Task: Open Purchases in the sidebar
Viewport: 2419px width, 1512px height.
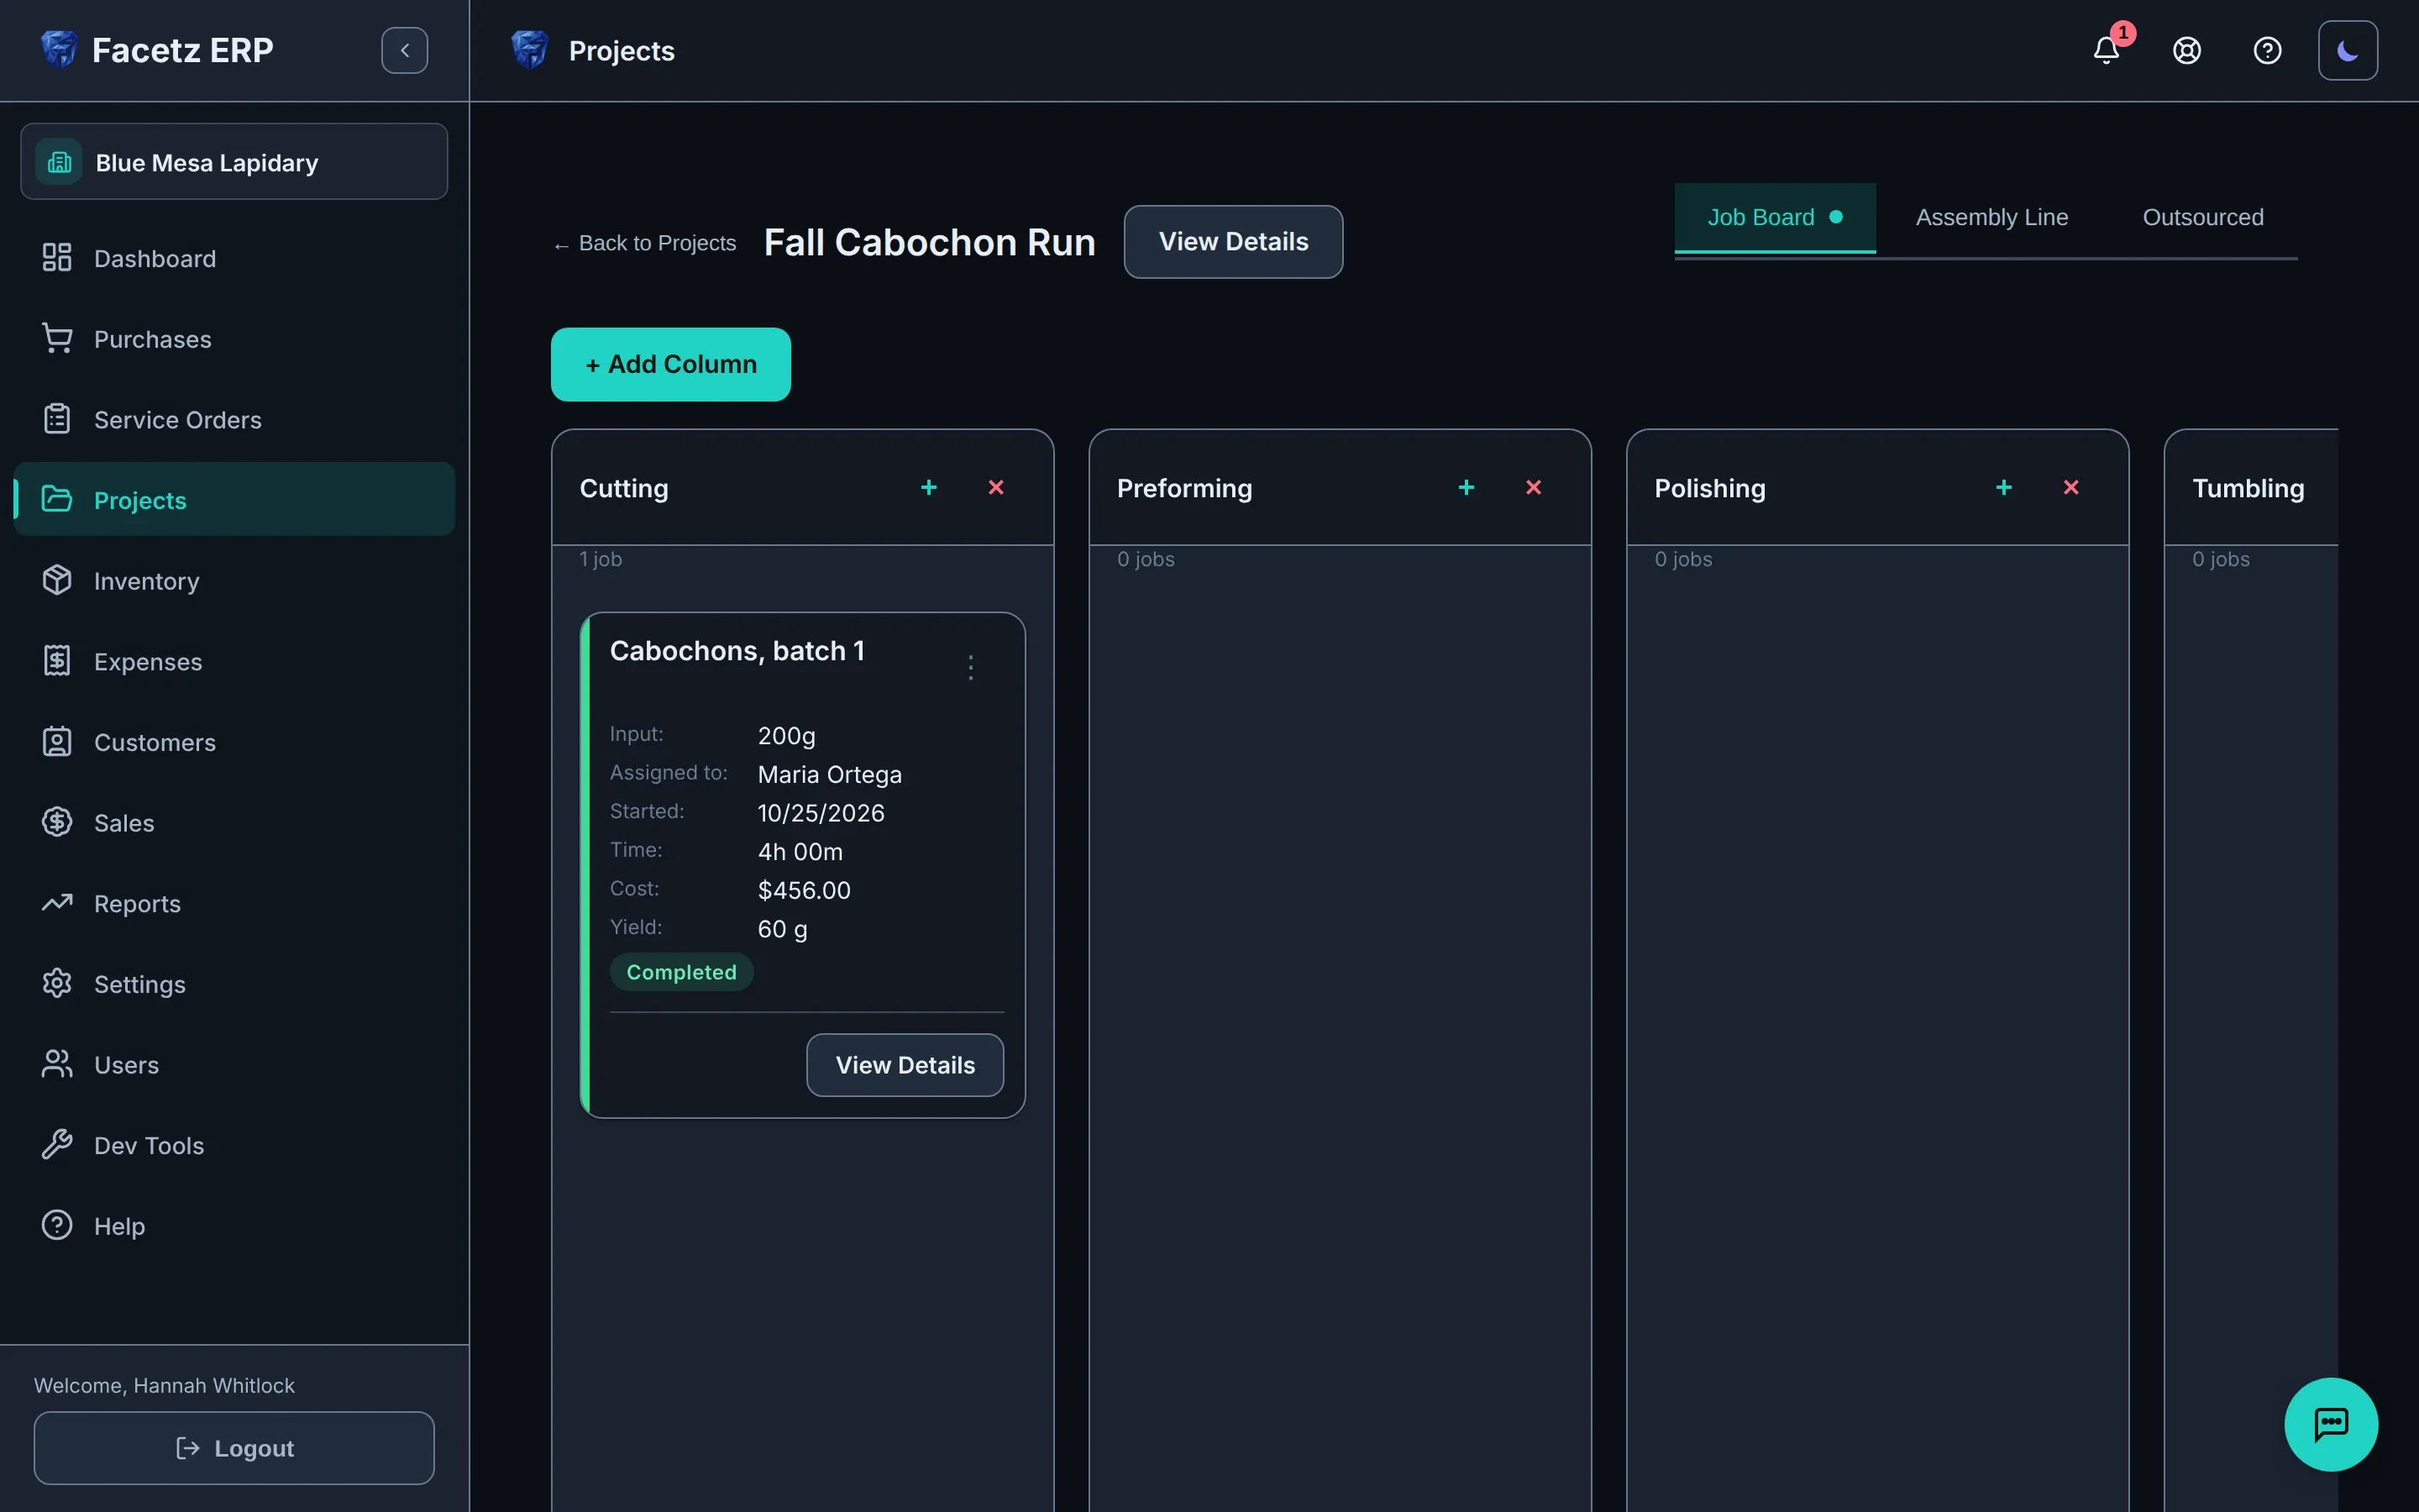Action: point(234,339)
